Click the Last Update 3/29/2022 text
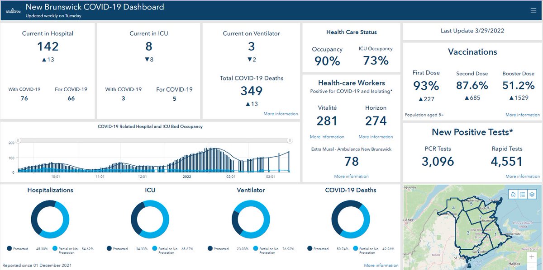The image size is (543, 270). point(472,31)
